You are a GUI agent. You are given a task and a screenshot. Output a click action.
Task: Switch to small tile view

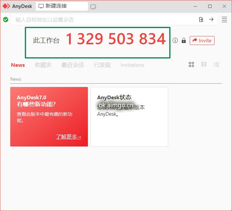point(204,64)
